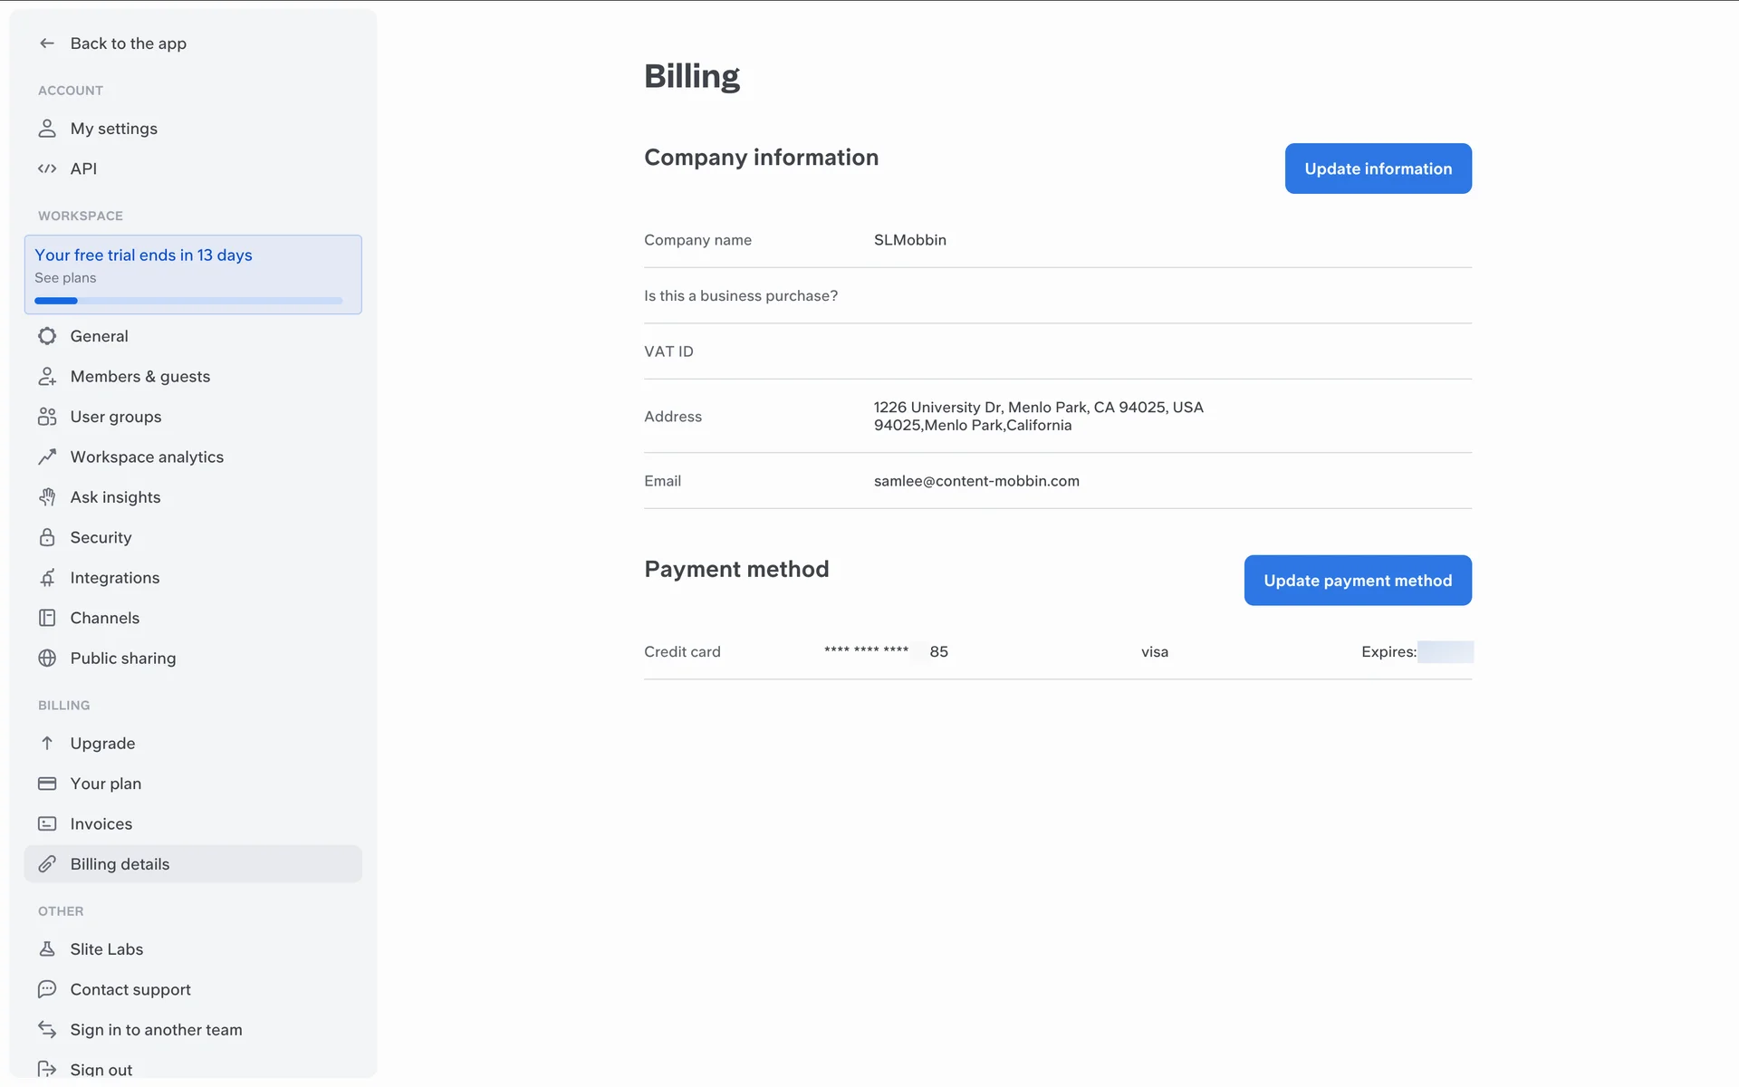Click the back arrow icon
Viewport: 1739px width, 1087px height.
pos(47,43)
